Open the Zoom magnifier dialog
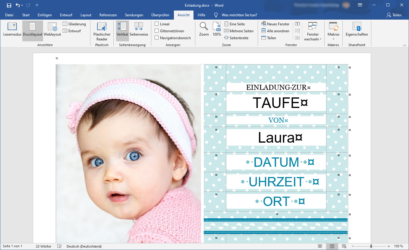The image size is (409, 250). 204,30
